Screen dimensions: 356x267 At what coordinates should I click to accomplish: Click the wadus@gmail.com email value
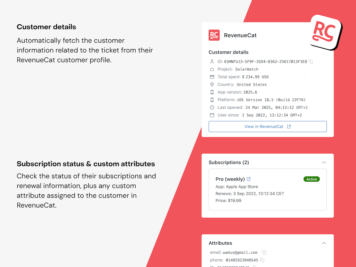tap(241, 252)
